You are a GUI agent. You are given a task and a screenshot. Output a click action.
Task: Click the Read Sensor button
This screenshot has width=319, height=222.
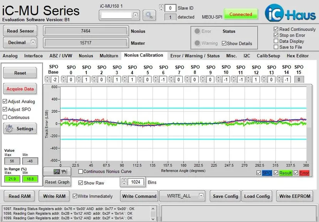coord(20,31)
